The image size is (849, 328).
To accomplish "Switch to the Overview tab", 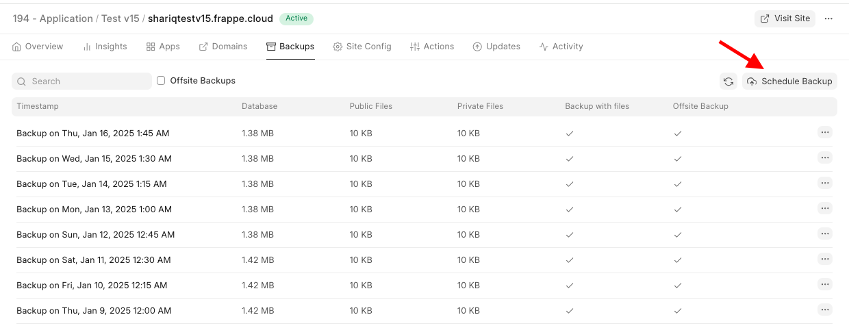I will tap(38, 47).
